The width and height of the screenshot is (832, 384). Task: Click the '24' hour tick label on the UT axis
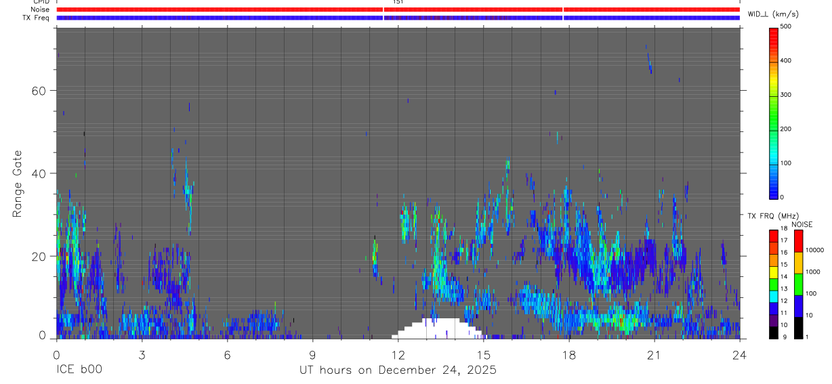click(x=740, y=354)
